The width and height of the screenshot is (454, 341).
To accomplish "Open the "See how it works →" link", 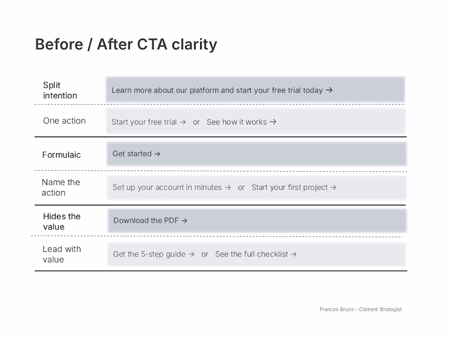I will click(x=242, y=122).
